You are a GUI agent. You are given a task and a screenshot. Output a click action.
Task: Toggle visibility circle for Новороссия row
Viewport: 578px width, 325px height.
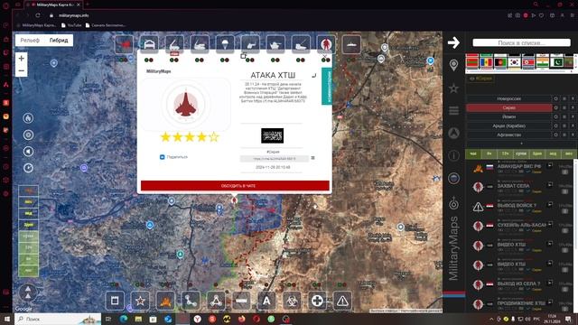click(556, 98)
